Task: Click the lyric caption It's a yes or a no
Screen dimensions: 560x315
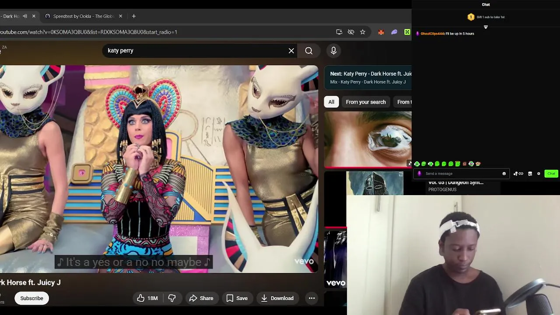Action: [x=133, y=262]
